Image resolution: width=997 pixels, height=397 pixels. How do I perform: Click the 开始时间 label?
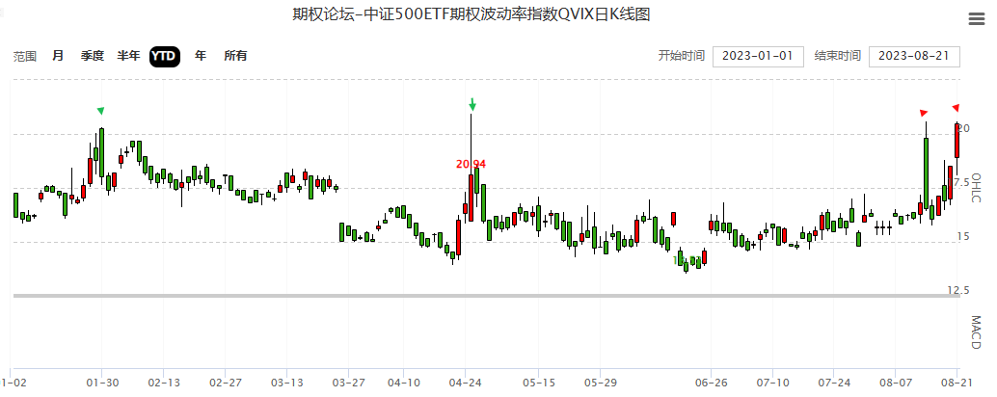click(x=682, y=56)
